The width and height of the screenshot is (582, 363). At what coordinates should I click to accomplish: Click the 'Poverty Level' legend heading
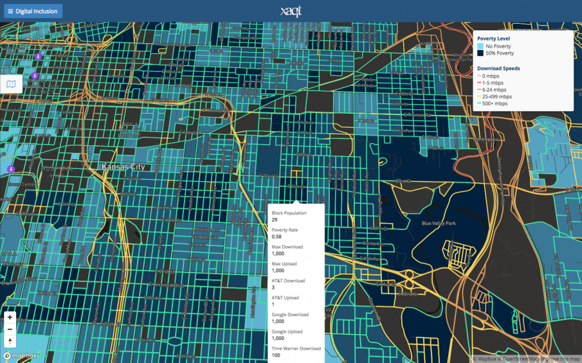[493, 39]
